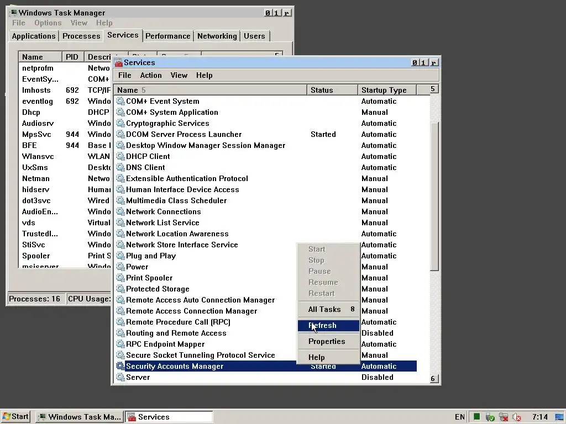566x424 pixels.
Task: Open the File menu in Task Manager
Action: tap(19, 23)
